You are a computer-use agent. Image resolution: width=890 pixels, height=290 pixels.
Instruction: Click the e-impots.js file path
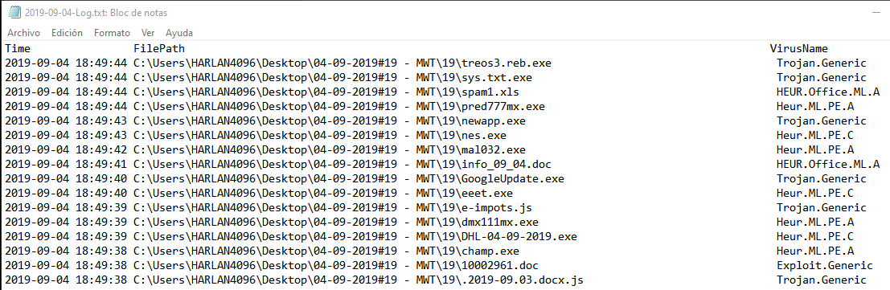point(333,208)
